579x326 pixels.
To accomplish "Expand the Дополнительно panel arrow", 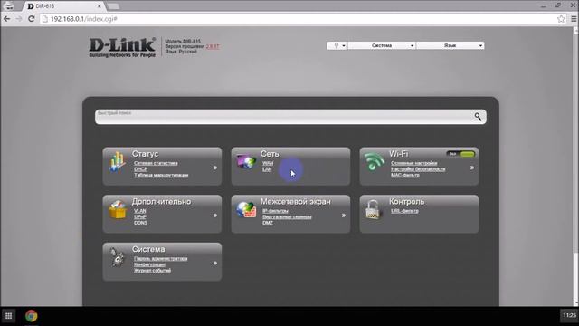I will pos(215,216).
